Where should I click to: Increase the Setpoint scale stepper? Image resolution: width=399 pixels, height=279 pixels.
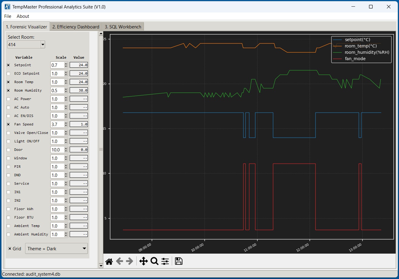pos(66,63)
